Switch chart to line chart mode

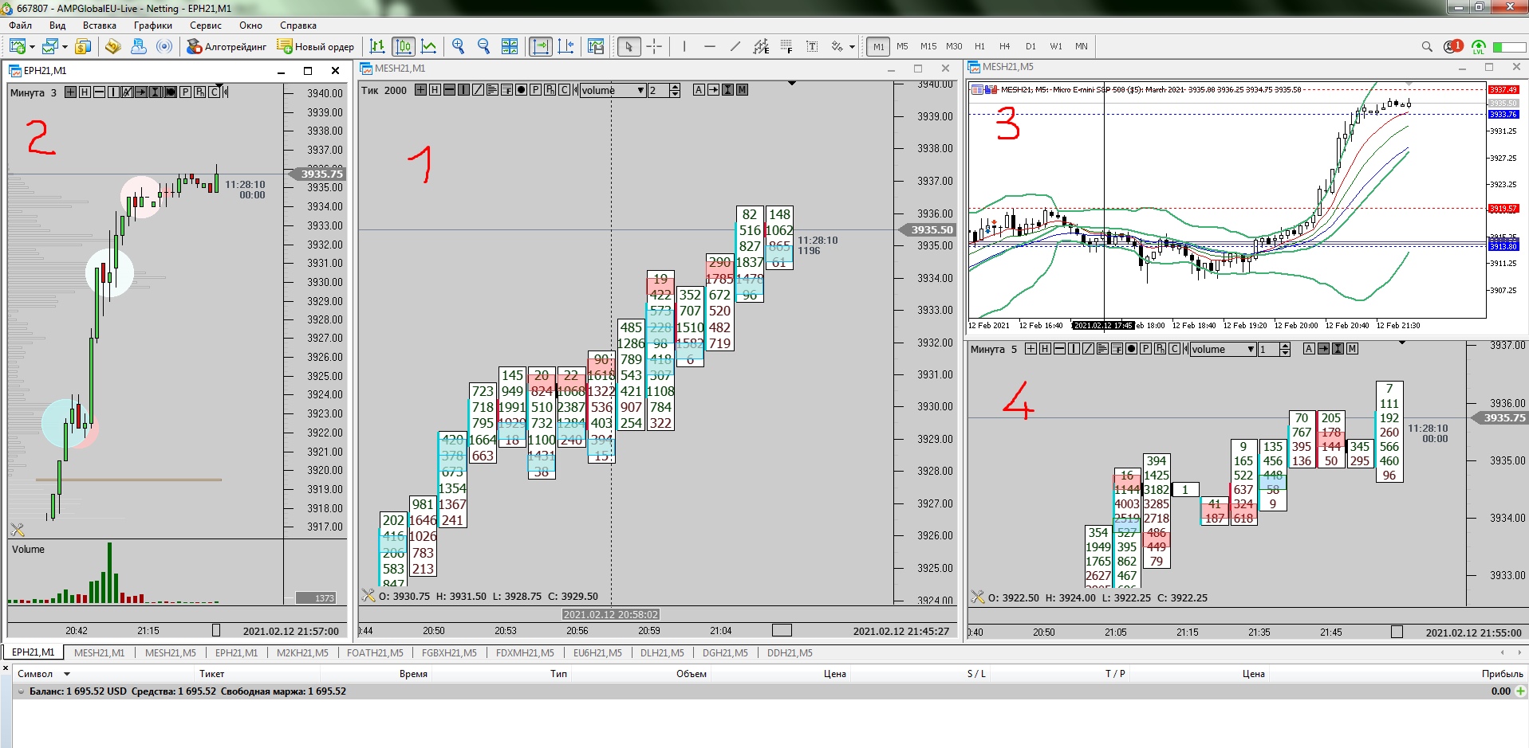coord(429,46)
